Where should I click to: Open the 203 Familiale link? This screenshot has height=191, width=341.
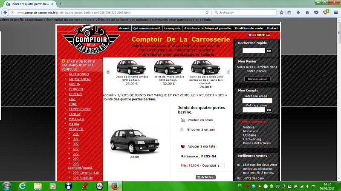83,178
